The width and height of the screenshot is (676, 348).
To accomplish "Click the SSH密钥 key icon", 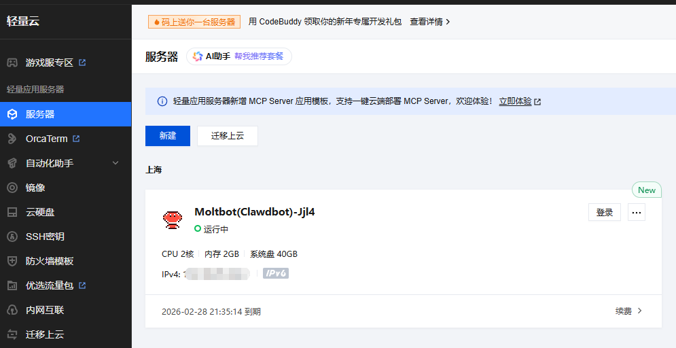I will point(12,237).
